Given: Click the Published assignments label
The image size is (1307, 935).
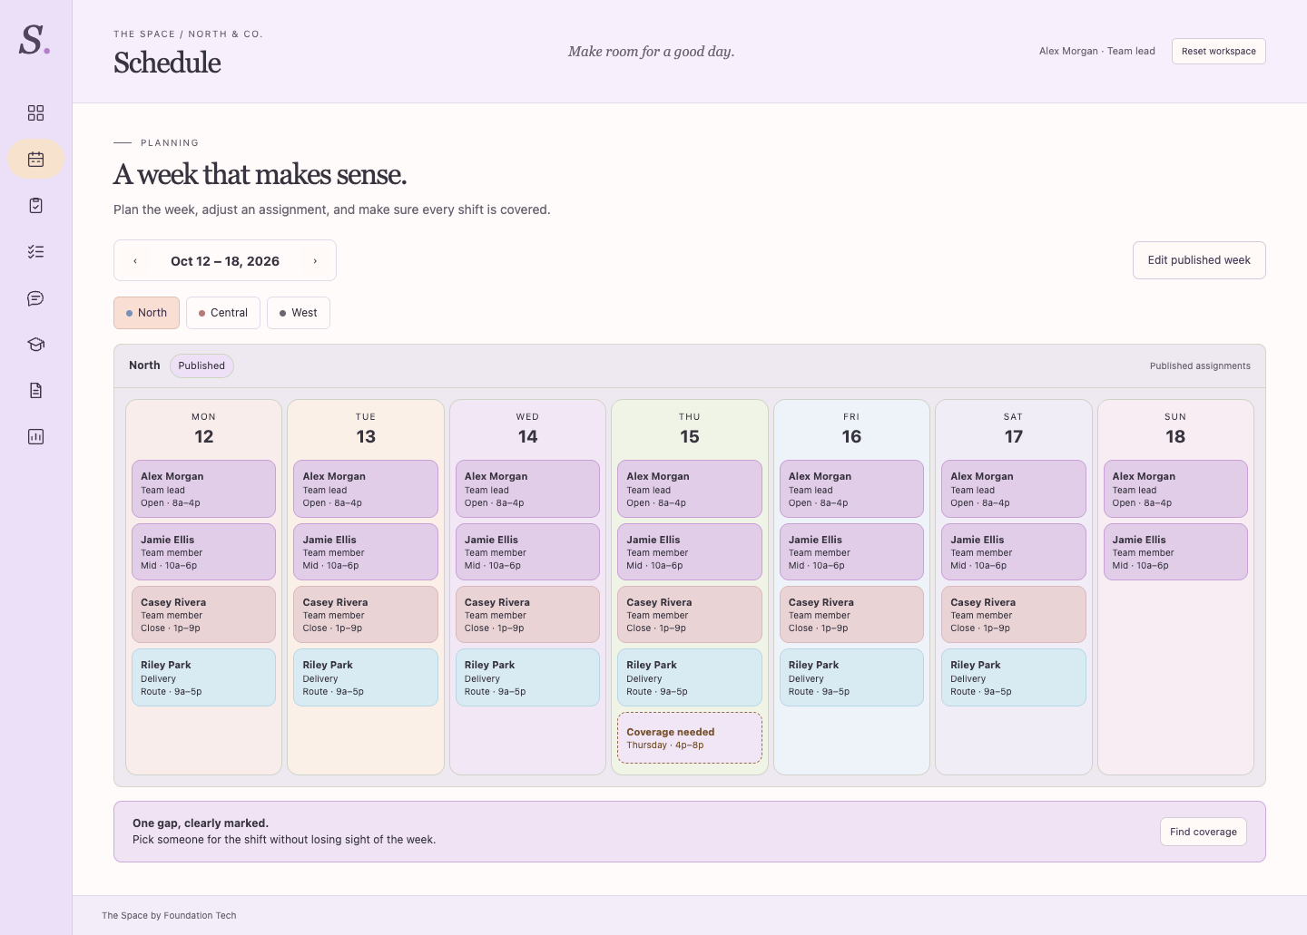Looking at the screenshot, I should point(1200,366).
